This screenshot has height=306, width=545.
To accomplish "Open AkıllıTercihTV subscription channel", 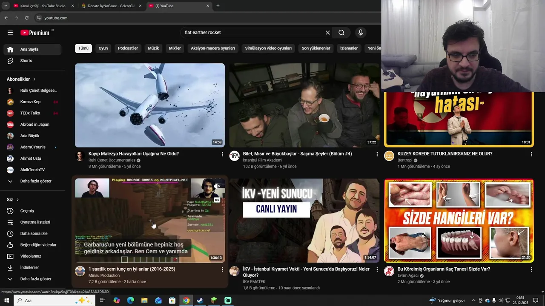I will click(x=32, y=170).
